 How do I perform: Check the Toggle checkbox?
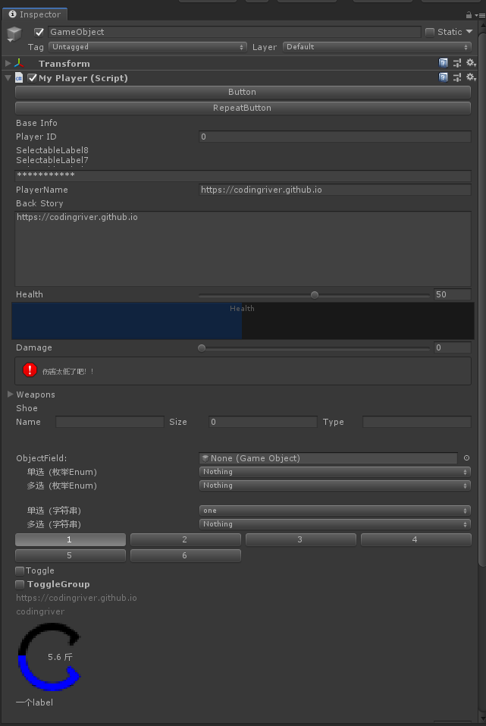point(20,570)
